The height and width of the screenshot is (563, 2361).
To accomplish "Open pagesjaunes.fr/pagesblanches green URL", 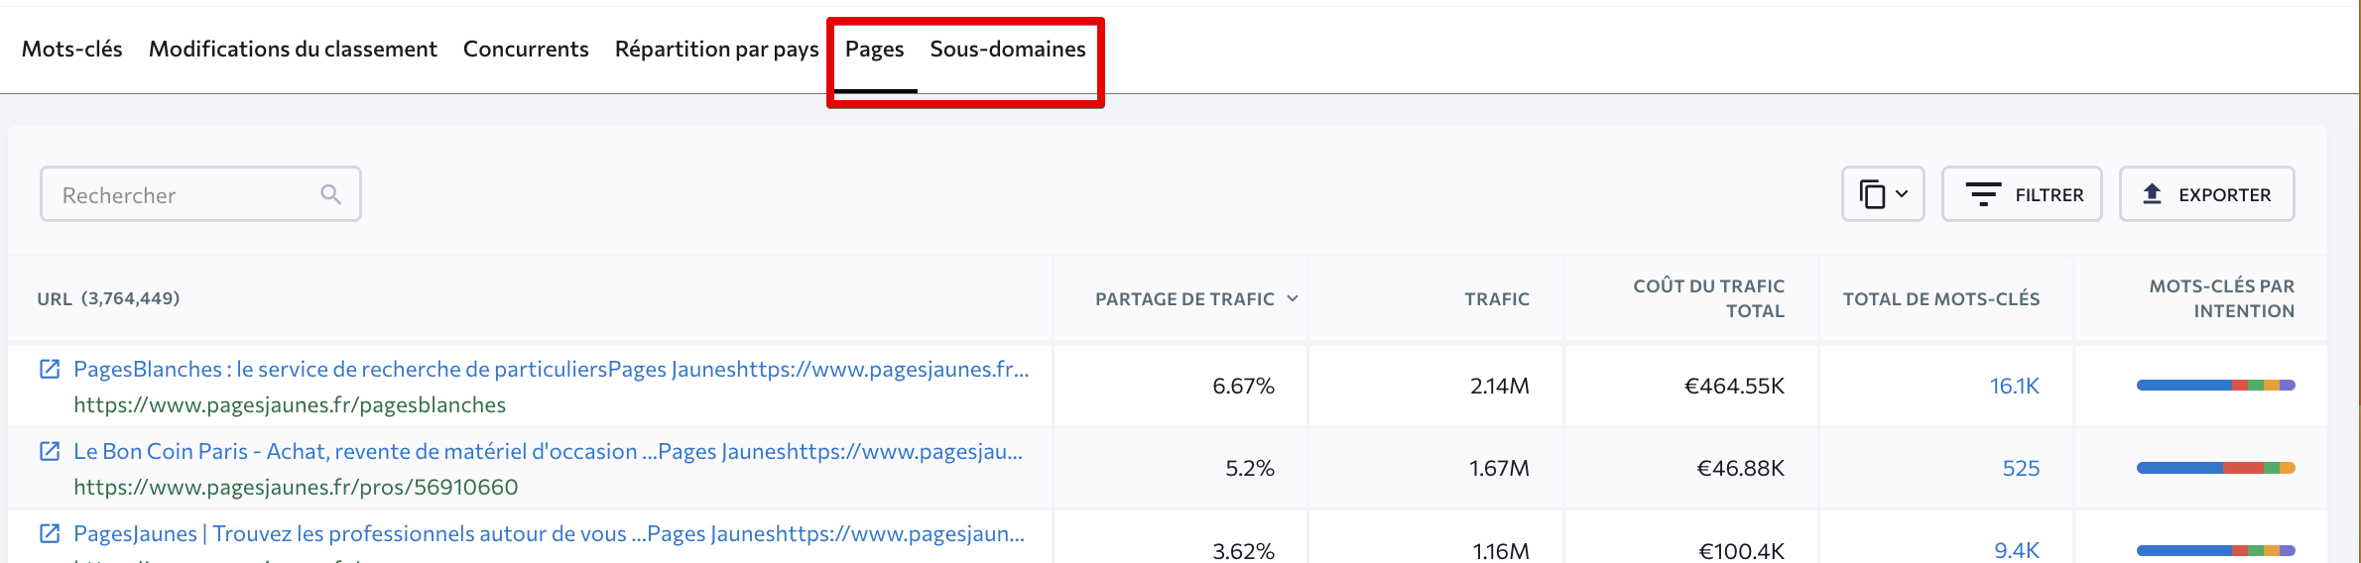I will point(290,404).
